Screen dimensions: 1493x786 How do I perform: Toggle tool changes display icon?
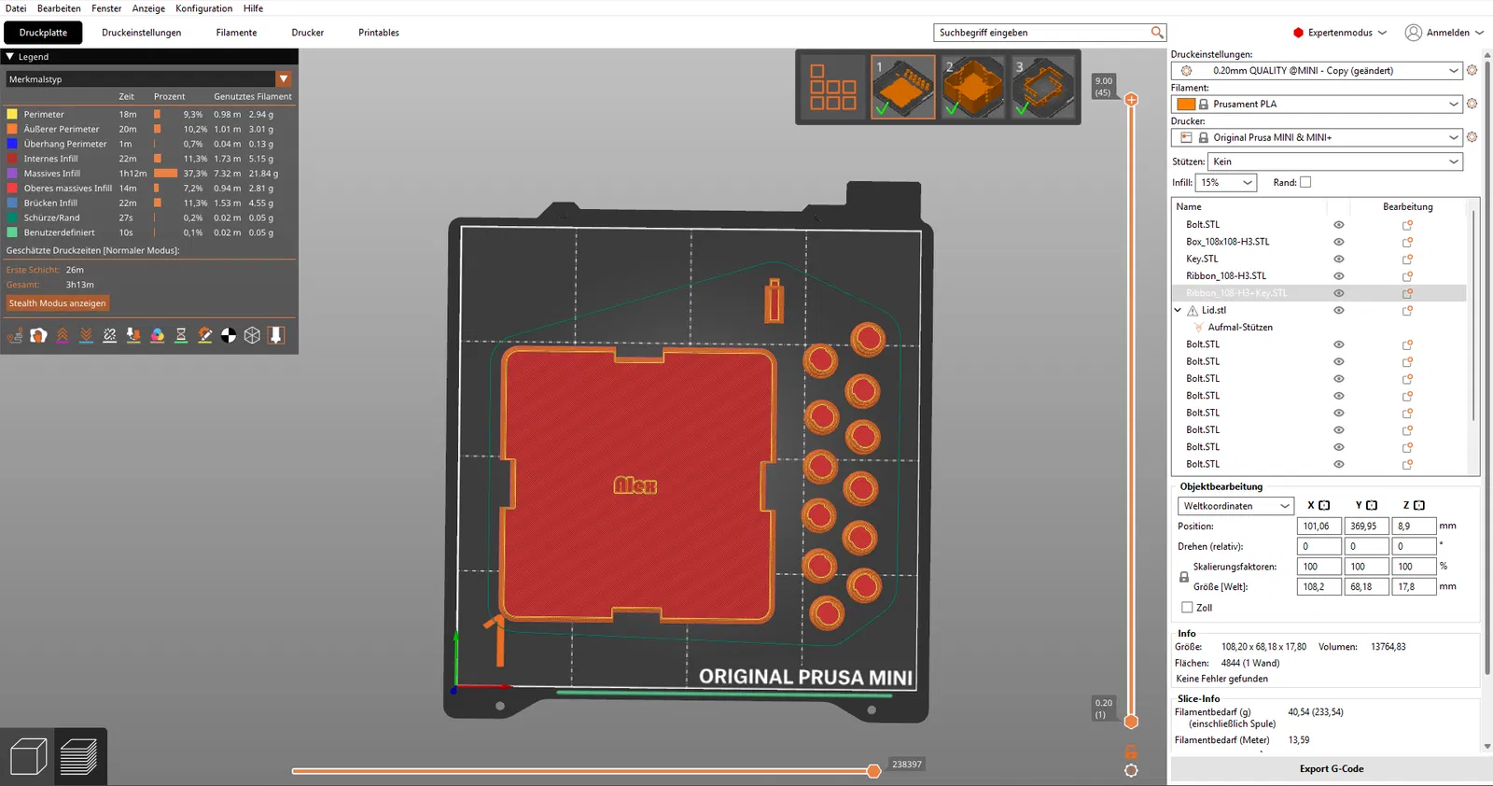[133, 335]
